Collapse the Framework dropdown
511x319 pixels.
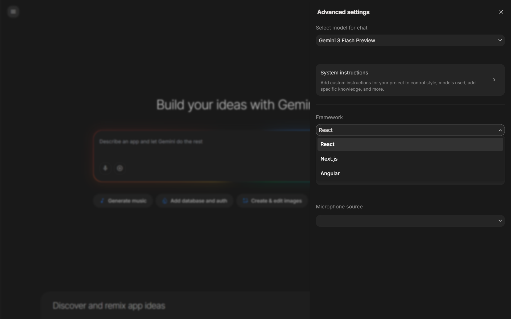click(410, 130)
